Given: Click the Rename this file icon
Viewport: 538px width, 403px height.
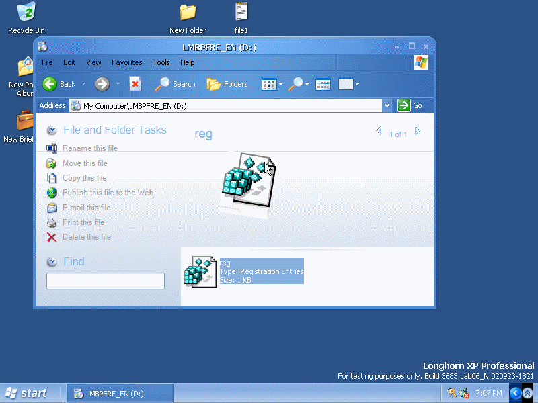Looking at the screenshot, I should (52, 148).
